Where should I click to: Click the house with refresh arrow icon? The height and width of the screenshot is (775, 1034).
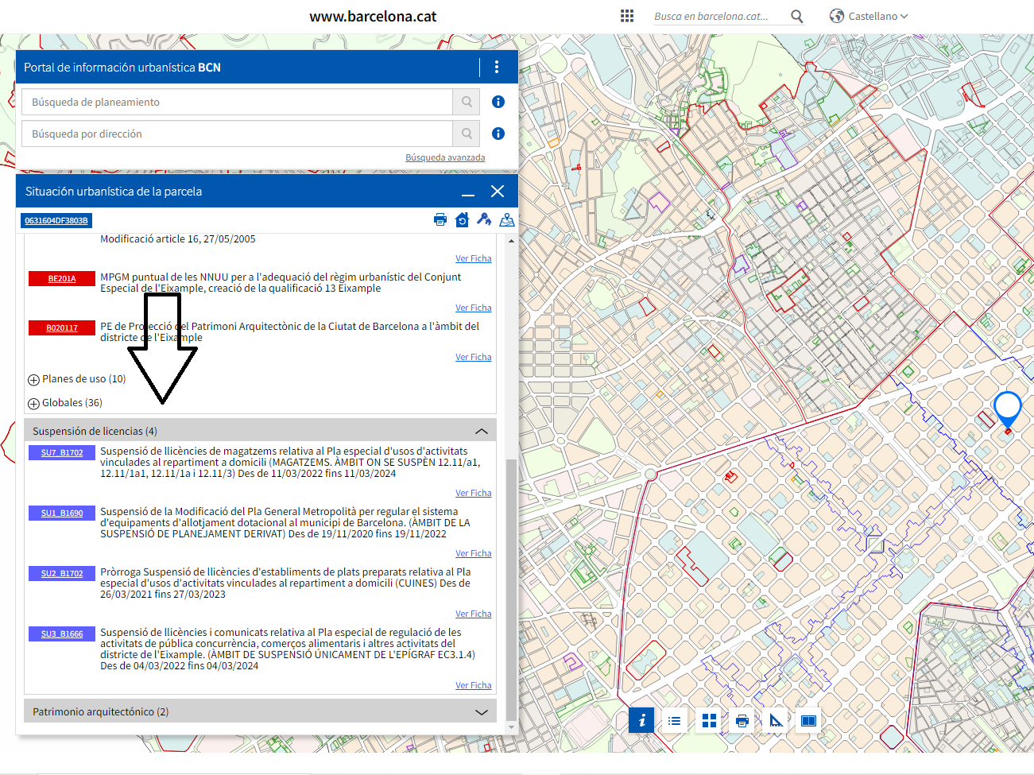pos(462,220)
